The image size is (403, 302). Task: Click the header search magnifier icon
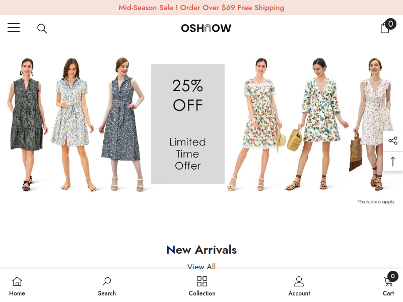(x=42, y=29)
